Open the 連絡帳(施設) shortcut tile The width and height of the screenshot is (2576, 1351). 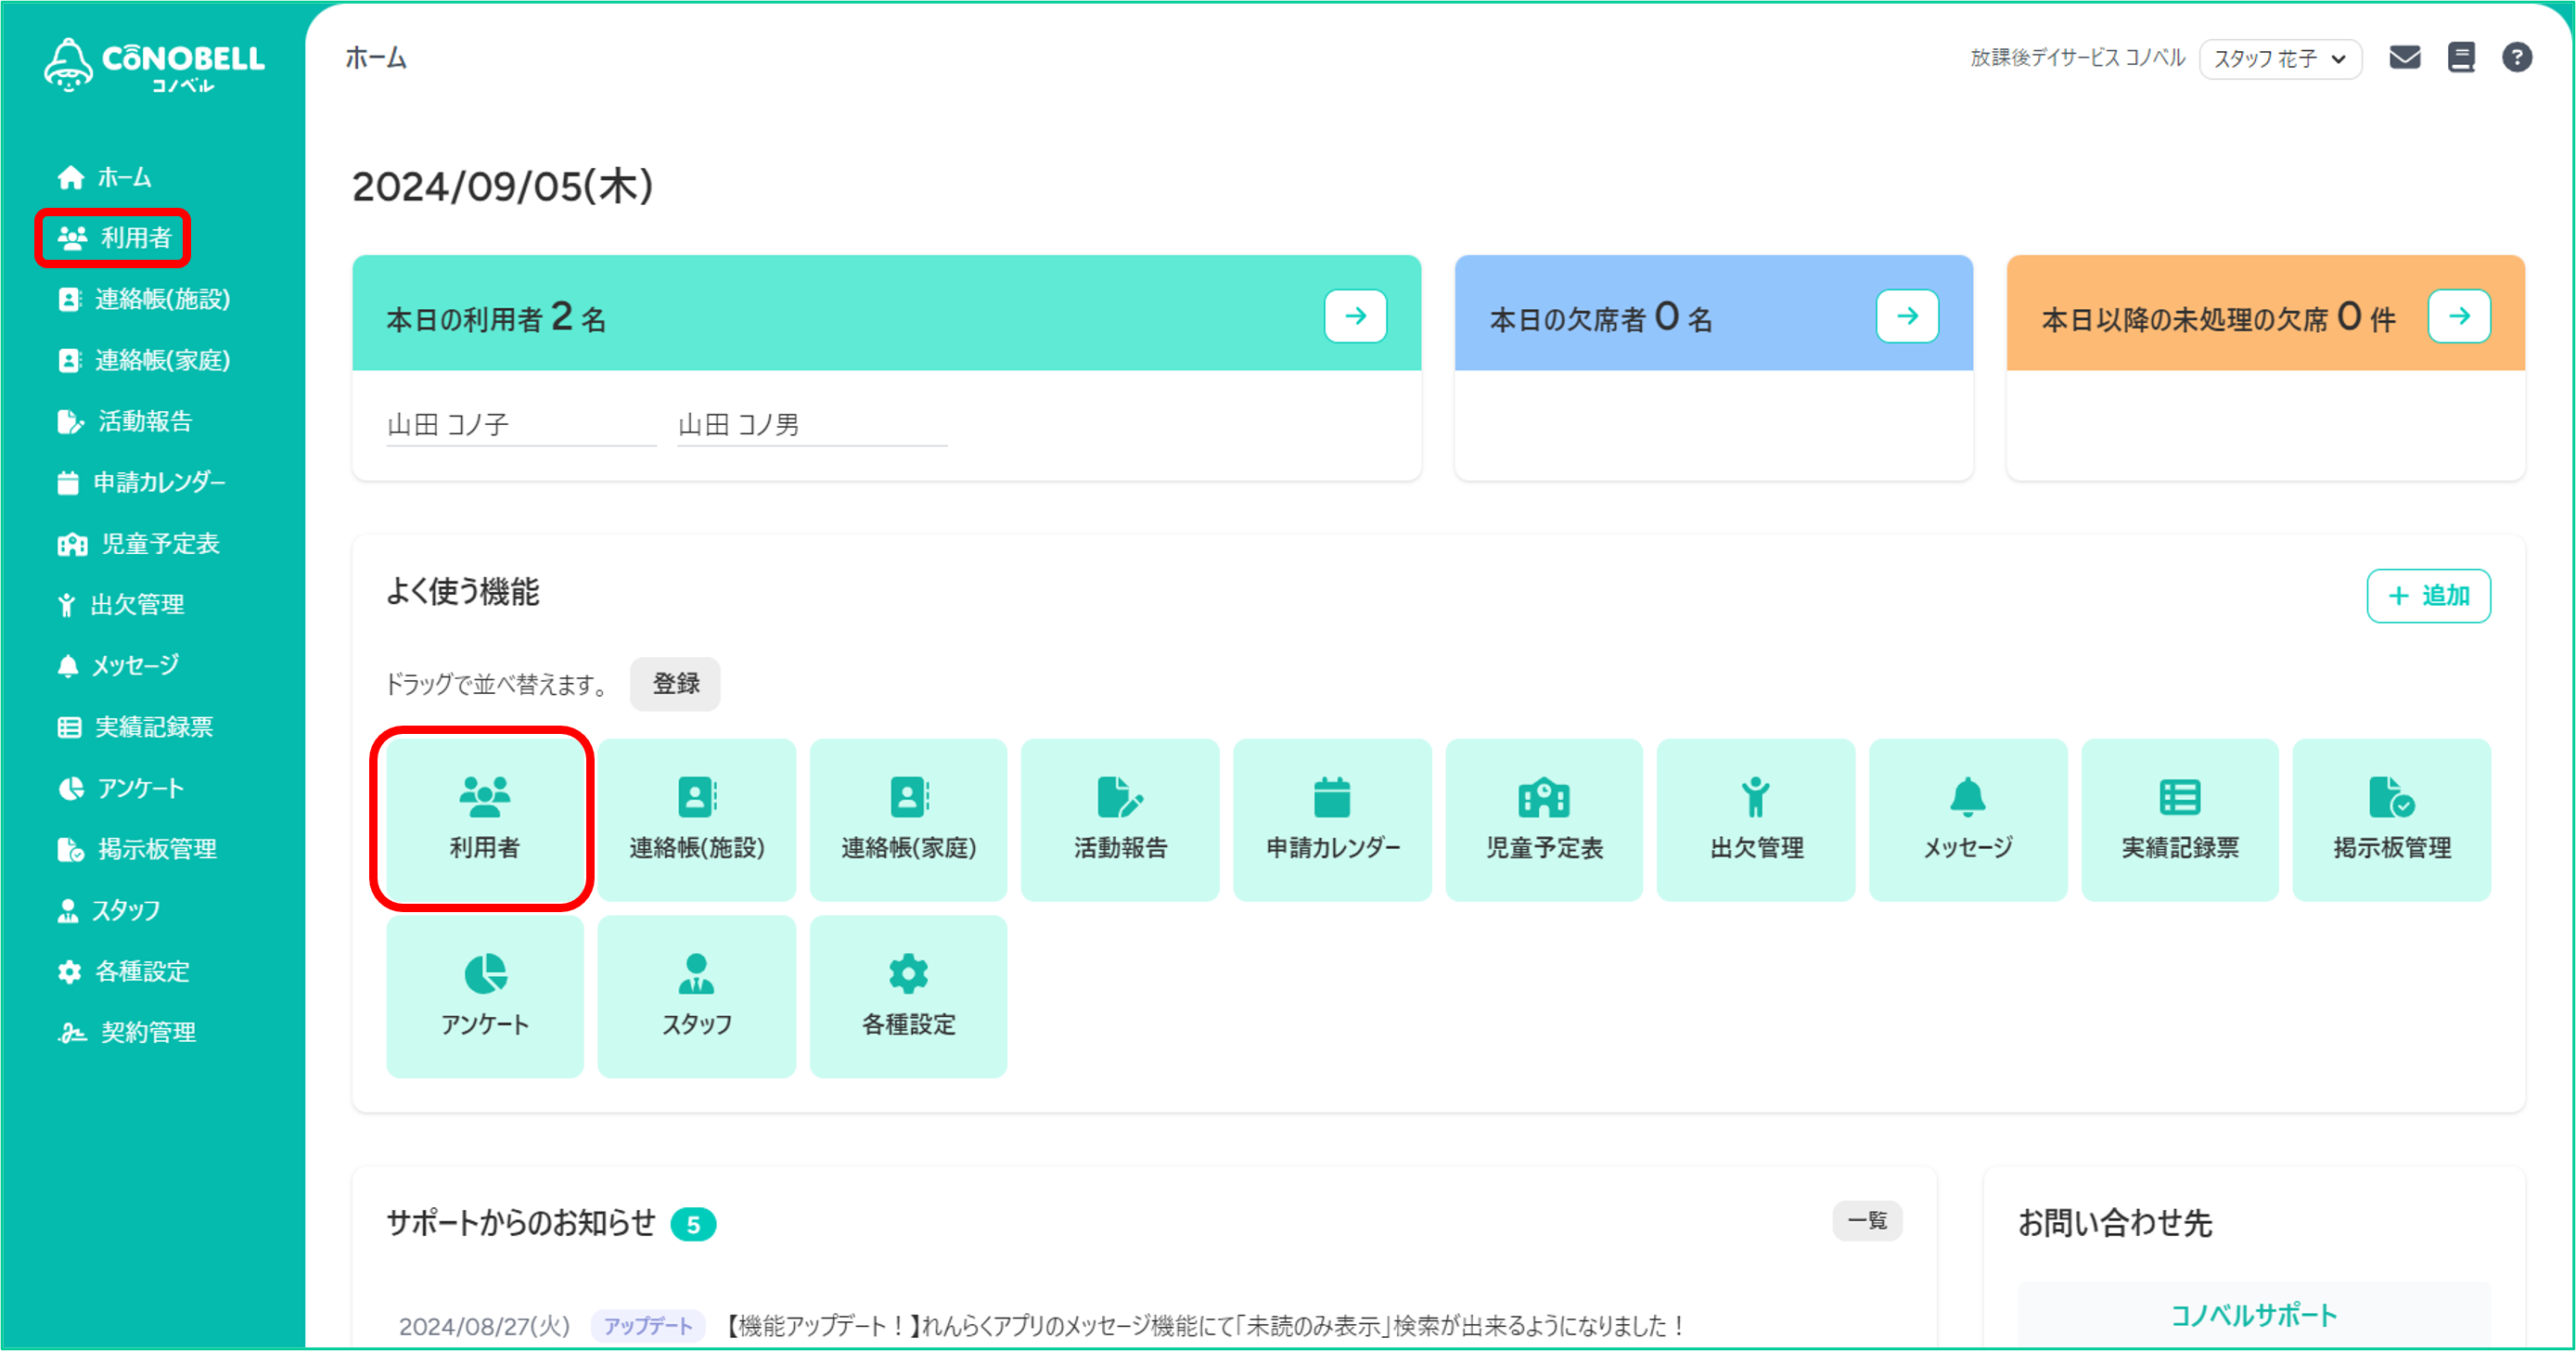pos(697,819)
